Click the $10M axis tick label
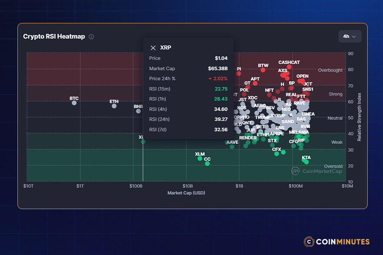Image resolution: width=383 pixels, height=255 pixels. point(347,186)
